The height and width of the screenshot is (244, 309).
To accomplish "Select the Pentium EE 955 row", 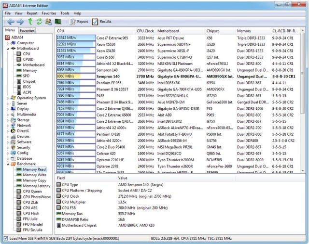I will [x=177, y=83].
